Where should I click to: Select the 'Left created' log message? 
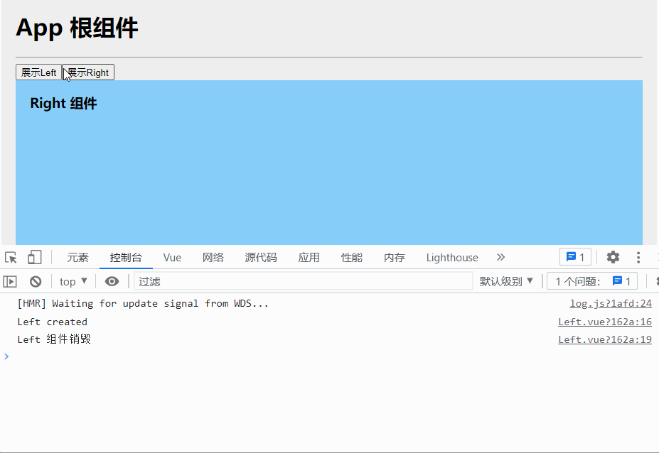[x=53, y=322]
